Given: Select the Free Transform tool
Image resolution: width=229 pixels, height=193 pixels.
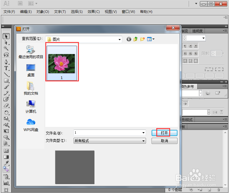Looking at the screenshot, I should [x=6, y=131].
